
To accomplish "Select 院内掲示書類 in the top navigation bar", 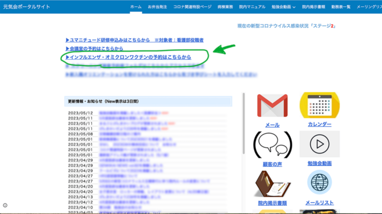I will point(314,7).
